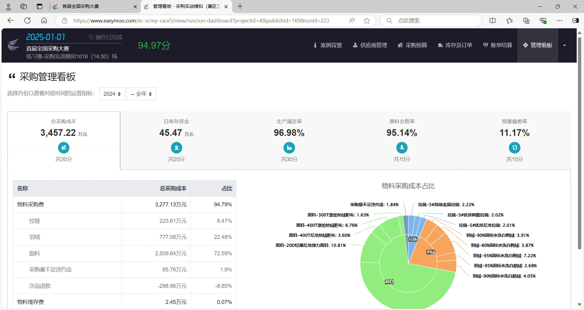Open browser settings and more menu
The height and width of the screenshot is (310, 584).
pyautogui.click(x=560, y=21)
